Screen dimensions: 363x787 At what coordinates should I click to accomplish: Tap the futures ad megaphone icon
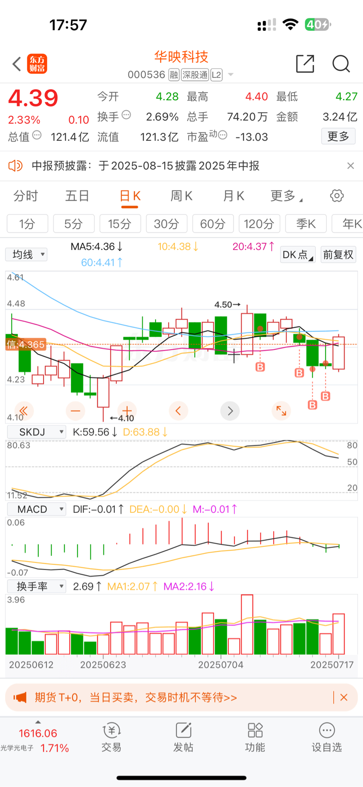click(20, 697)
